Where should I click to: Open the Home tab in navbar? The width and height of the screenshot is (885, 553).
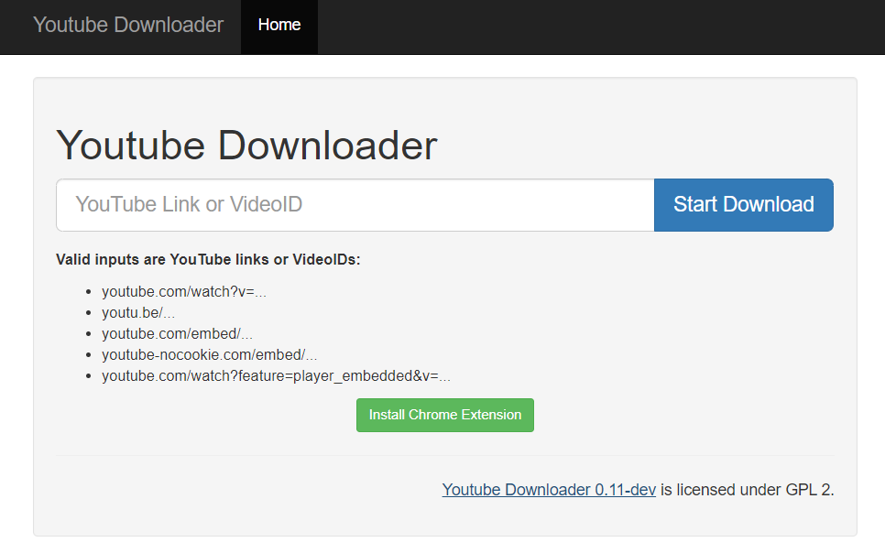click(x=279, y=27)
